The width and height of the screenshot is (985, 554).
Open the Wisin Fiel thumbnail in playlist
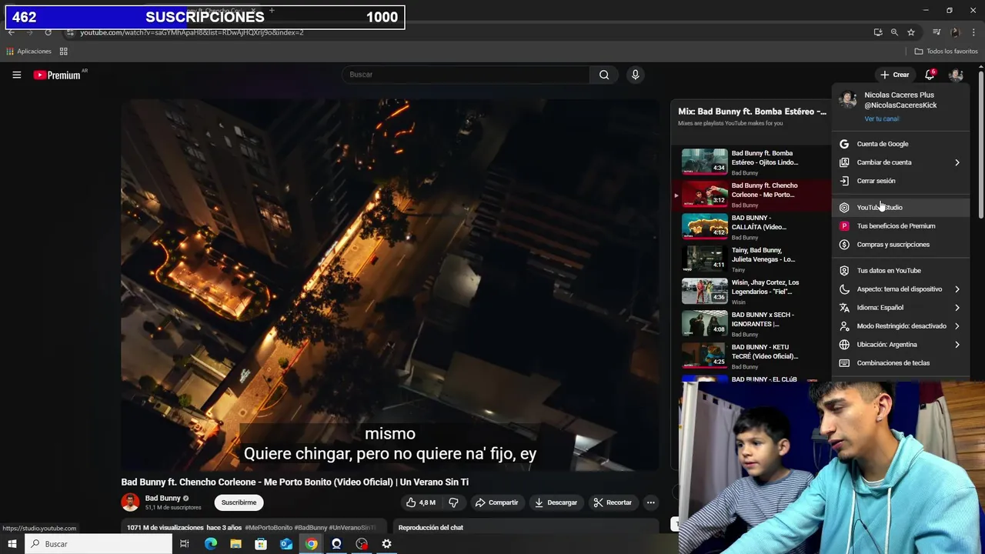coord(704,290)
